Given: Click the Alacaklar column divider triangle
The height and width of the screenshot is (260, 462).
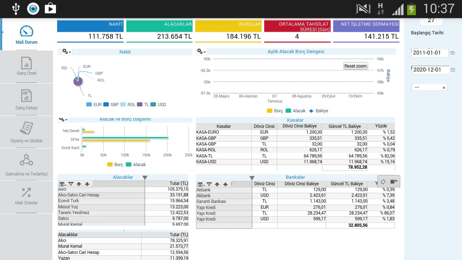Looking at the screenshot, I should click(x=145, y=178).
